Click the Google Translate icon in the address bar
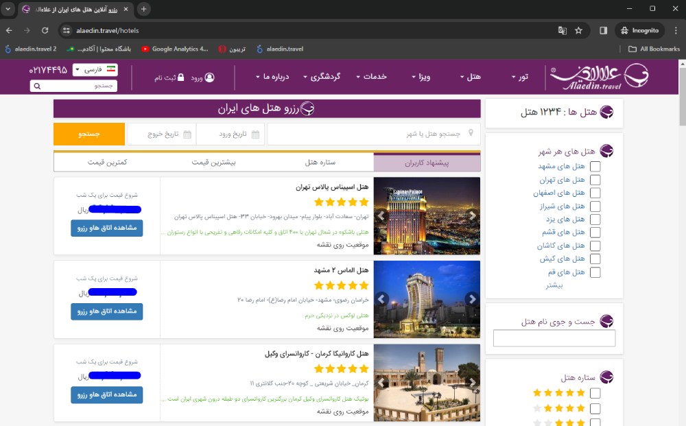The image size is (686, 426). pos(562,30)
